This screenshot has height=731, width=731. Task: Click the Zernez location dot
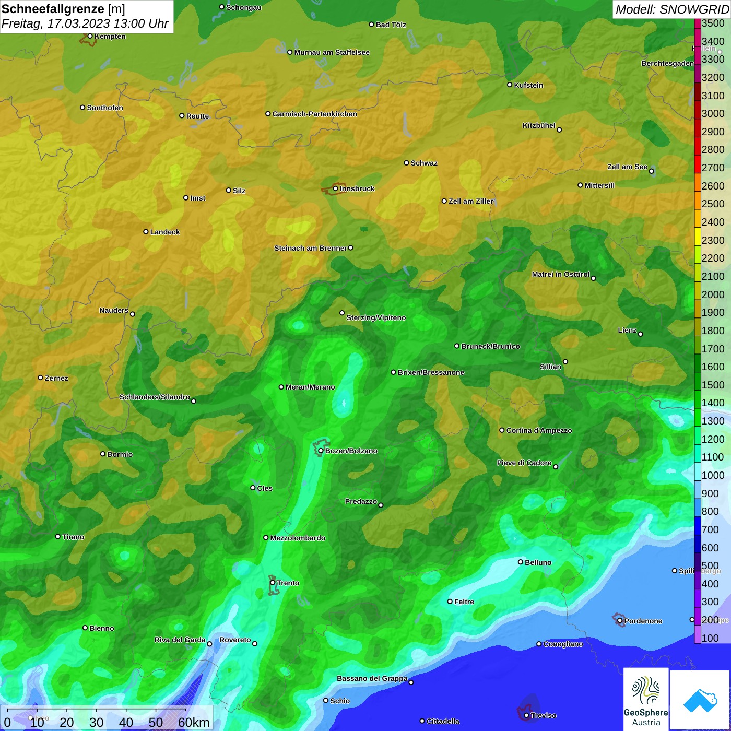coord(40,378)
